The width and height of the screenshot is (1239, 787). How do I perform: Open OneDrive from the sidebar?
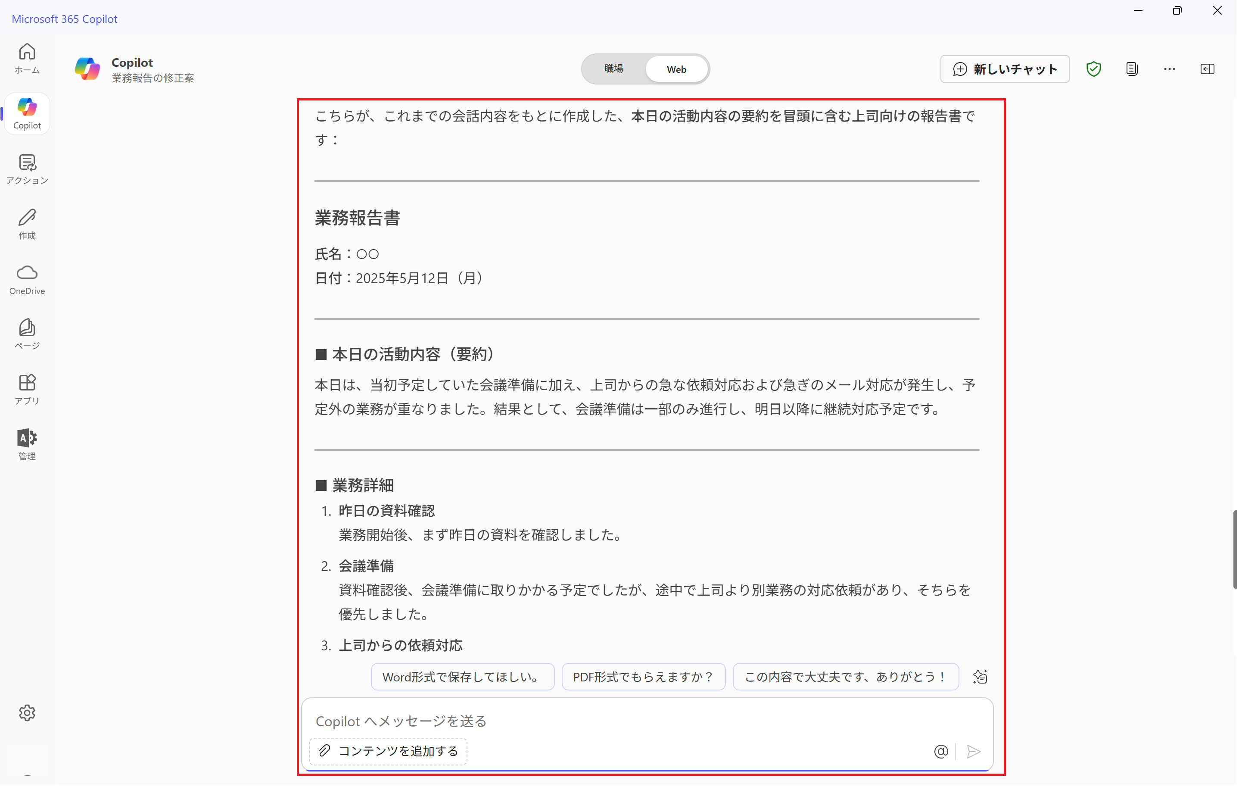click(x=27, y=280)
